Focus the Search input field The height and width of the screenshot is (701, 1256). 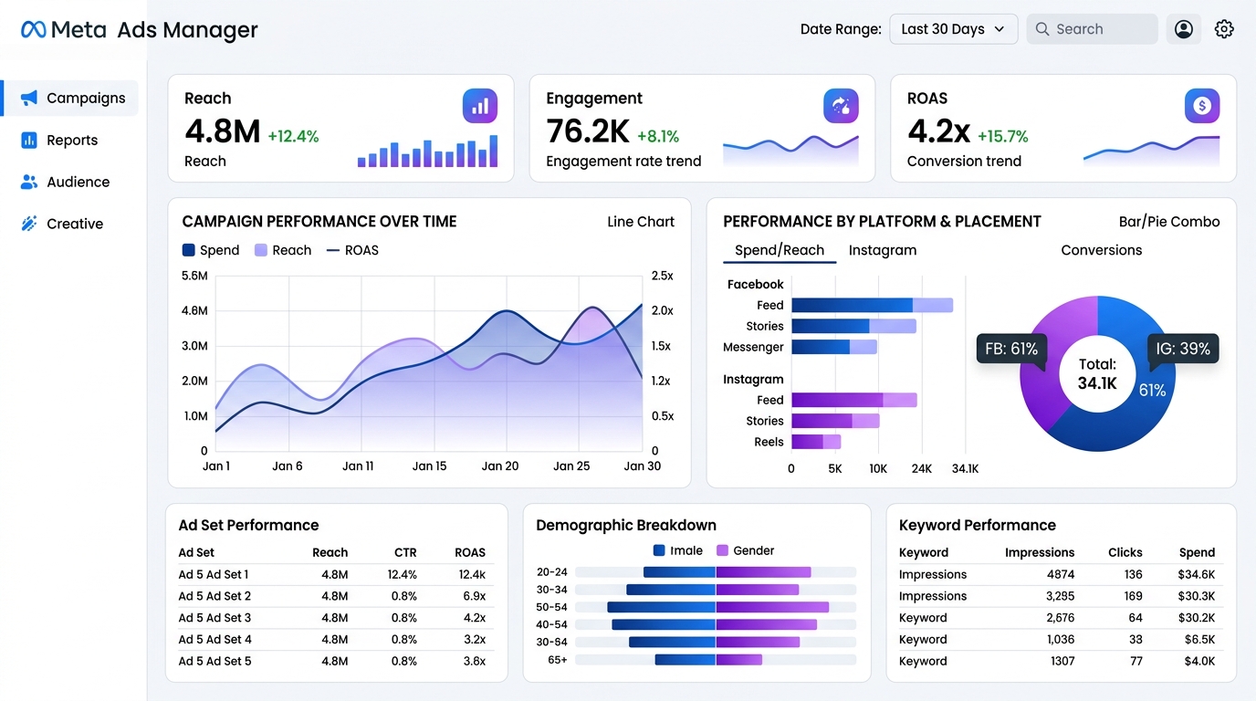pyautogui.click(x=1092, y=29)
